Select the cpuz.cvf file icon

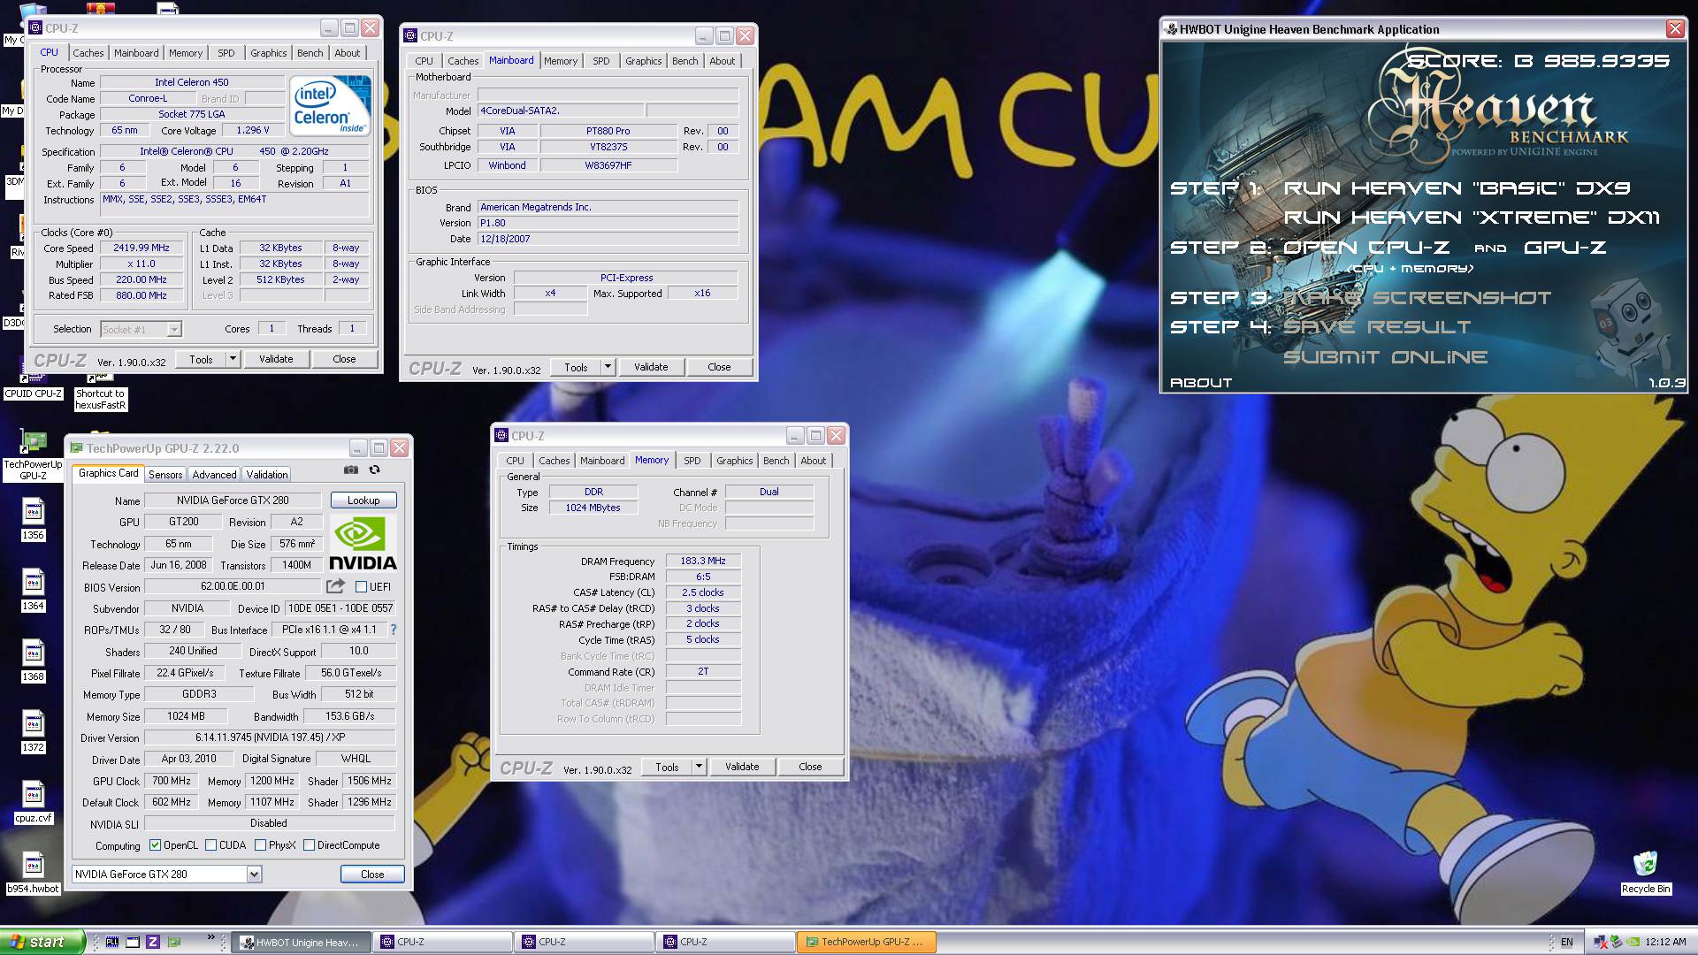coord(33,802)
